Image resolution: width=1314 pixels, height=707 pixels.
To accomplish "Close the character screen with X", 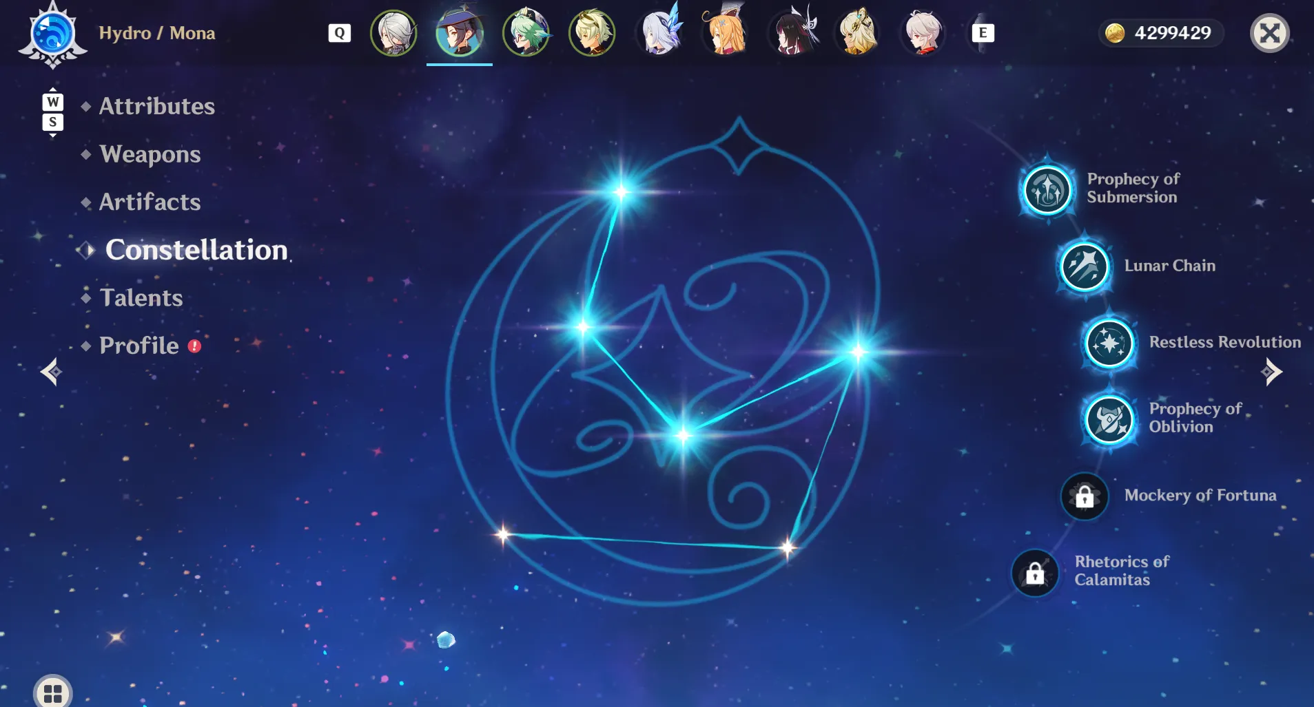I will [1270, 33].
